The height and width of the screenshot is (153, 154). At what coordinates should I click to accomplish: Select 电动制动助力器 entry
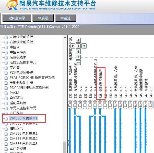(21, 83)
